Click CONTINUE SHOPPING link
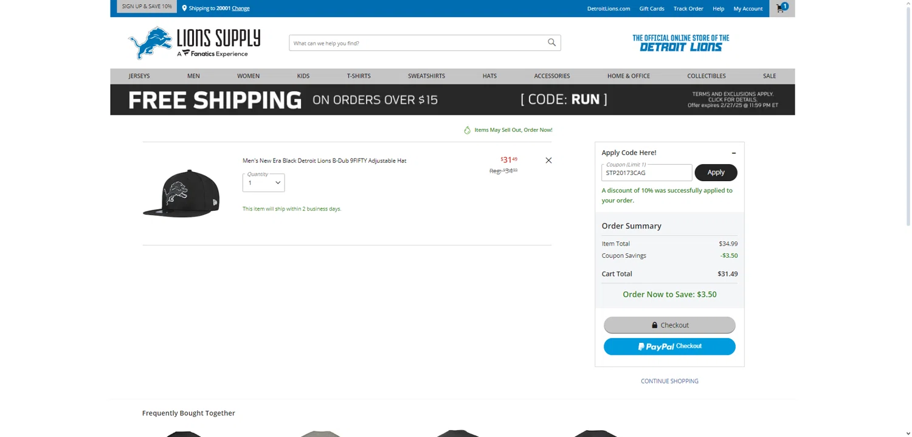 pyautogui.click(x=669, y=381)
